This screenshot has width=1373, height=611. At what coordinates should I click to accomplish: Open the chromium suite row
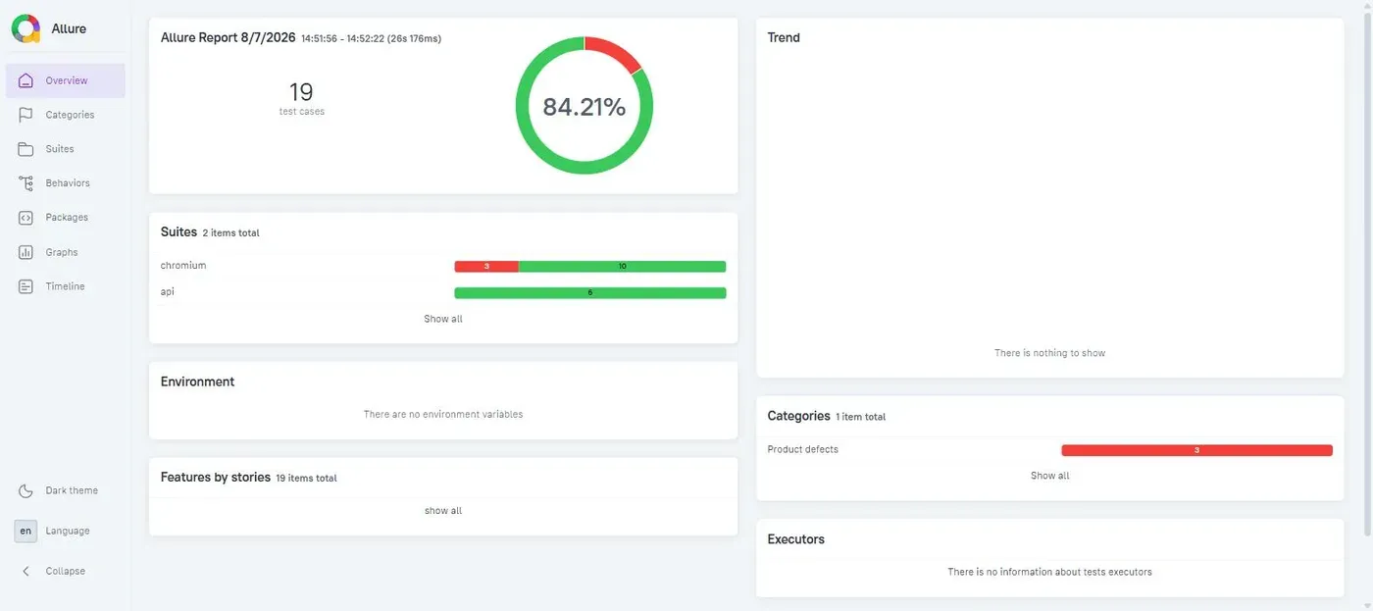tap(443, 266)
